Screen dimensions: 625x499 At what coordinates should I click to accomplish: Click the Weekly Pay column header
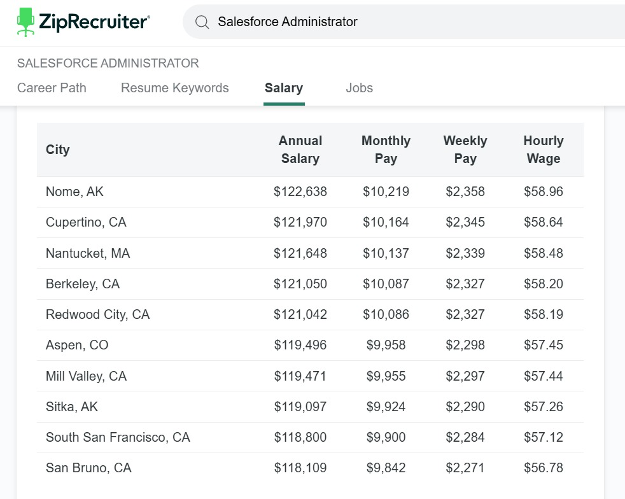[x=465, y=150]
